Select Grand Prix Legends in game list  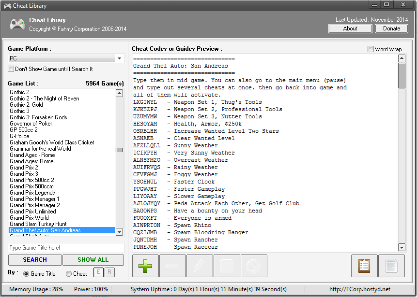[x=32, y=193]
